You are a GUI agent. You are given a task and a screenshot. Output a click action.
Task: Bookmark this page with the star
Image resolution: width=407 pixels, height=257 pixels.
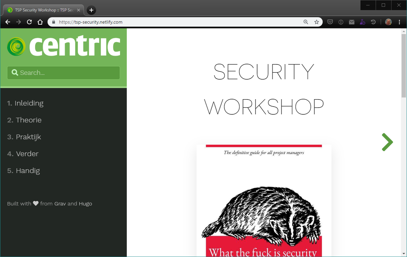coord(317,22)
